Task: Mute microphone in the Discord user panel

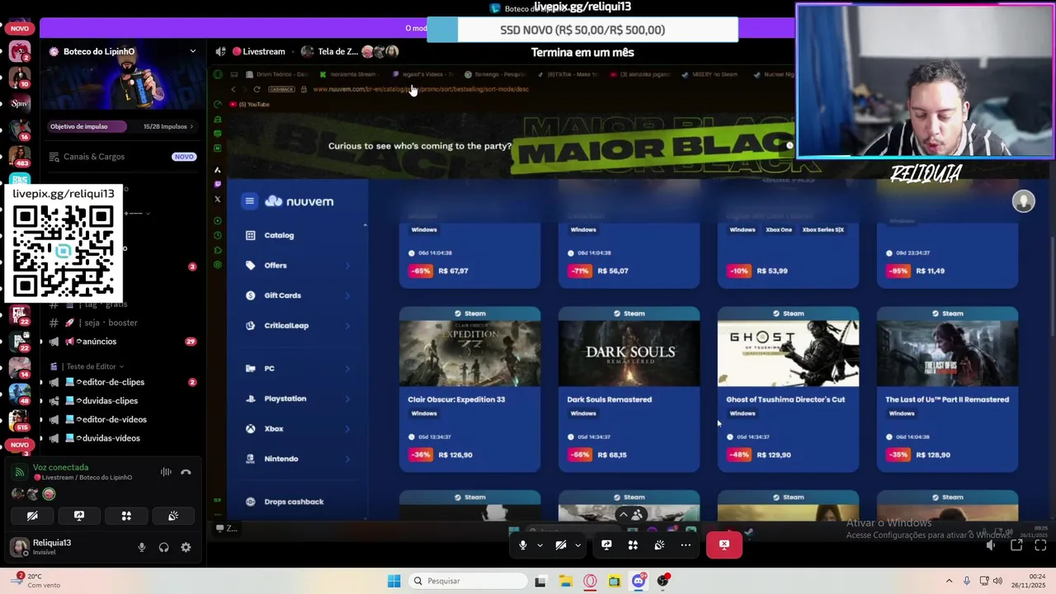Action: pos(142,547)
